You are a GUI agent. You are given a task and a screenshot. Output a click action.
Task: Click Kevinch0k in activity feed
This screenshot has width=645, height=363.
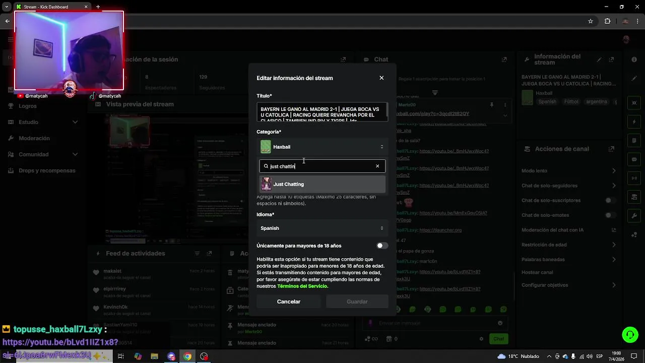tap(115, 307)
